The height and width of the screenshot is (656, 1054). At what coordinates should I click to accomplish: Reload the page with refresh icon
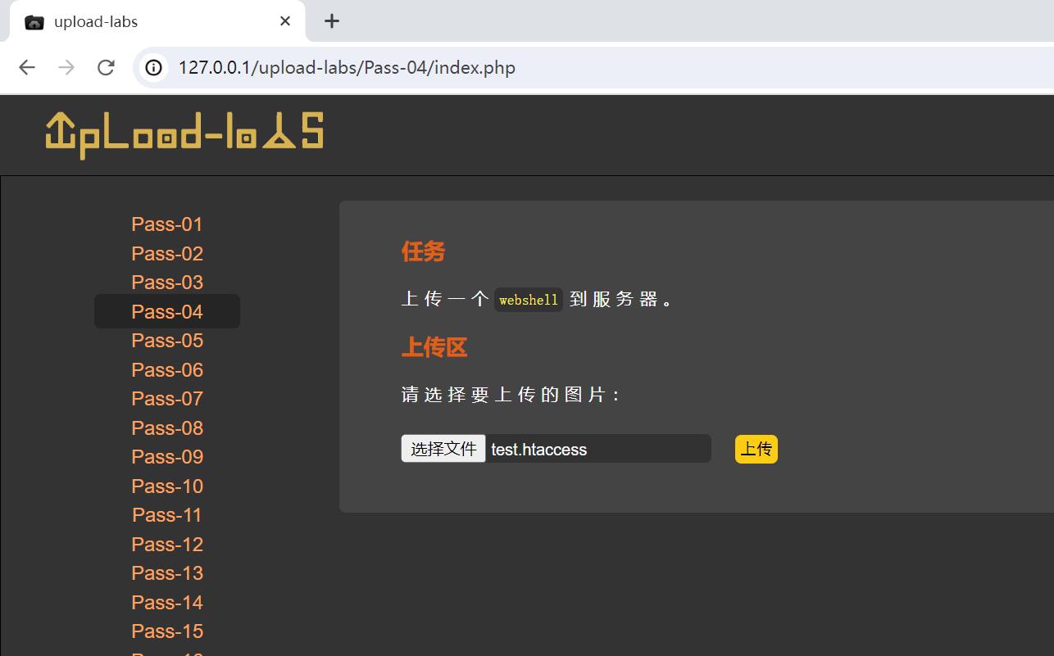coord(106,67)
